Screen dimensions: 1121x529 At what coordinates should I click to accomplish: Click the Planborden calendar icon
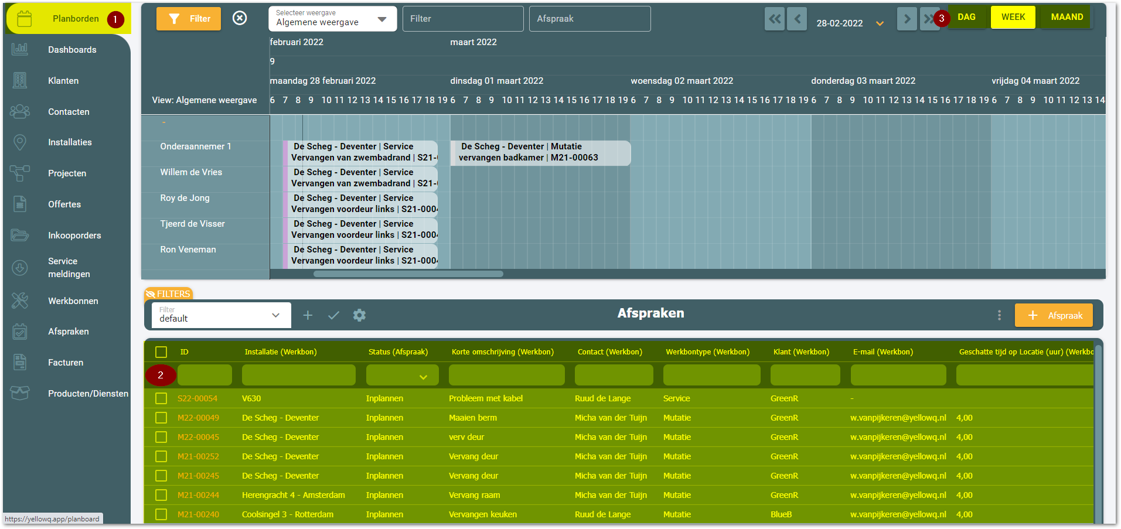point(25,19)
